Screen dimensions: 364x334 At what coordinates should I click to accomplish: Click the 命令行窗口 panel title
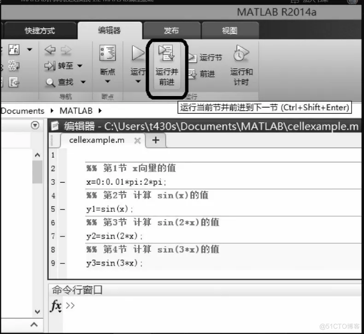tap(77, 290)
